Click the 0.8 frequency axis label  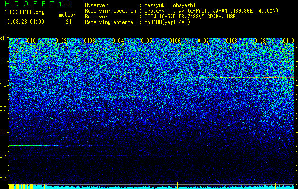pos(4,132)
